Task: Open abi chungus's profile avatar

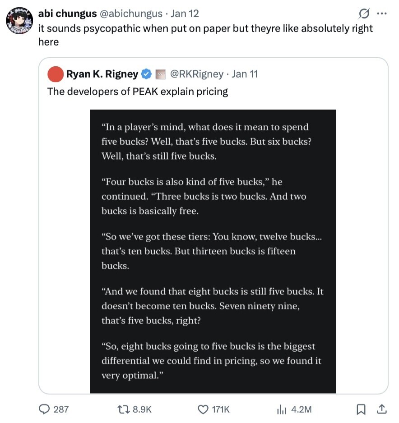Action: click(19, 21)
